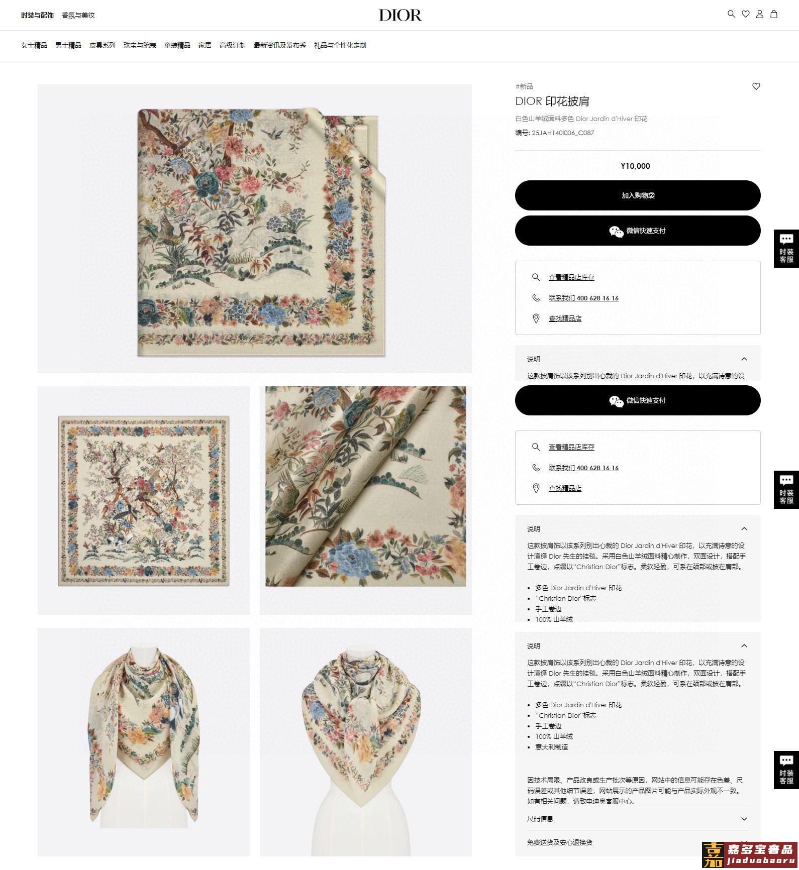Collapse the bottom 说明 description panel

[x=744, y=646]
